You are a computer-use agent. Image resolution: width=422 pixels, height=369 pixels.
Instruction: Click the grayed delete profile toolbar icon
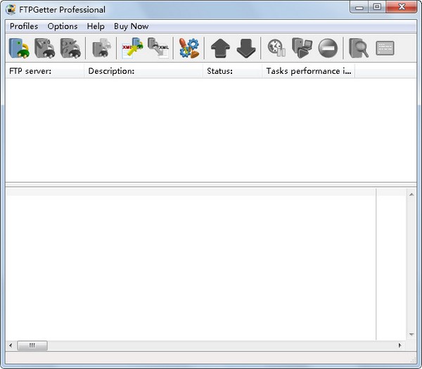pos(70,48)
